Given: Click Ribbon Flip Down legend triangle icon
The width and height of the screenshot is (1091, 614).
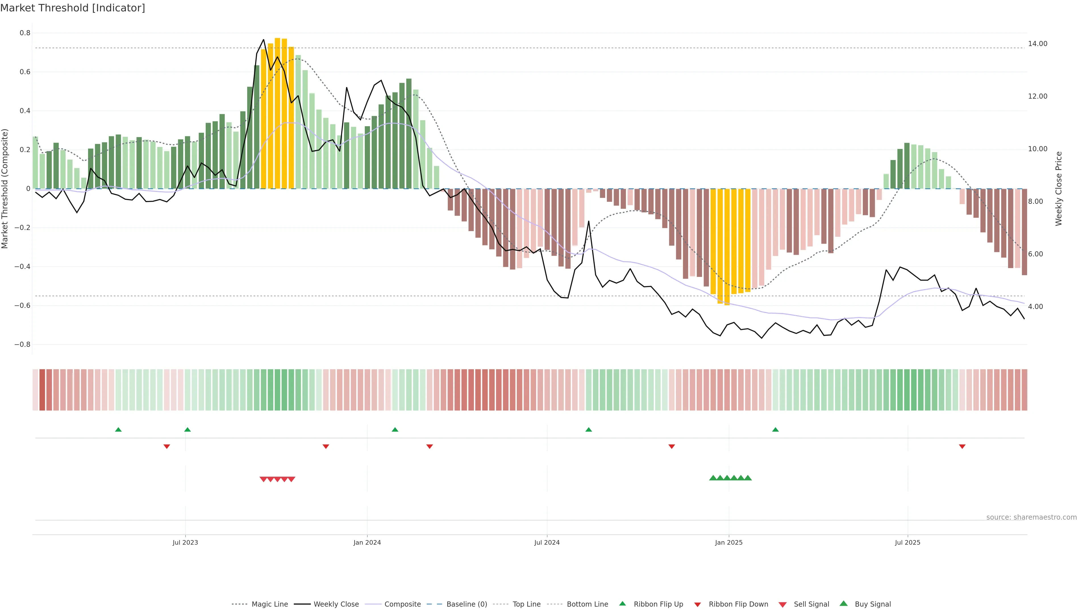Looking at the screenshot, I should tap(698, 604).
